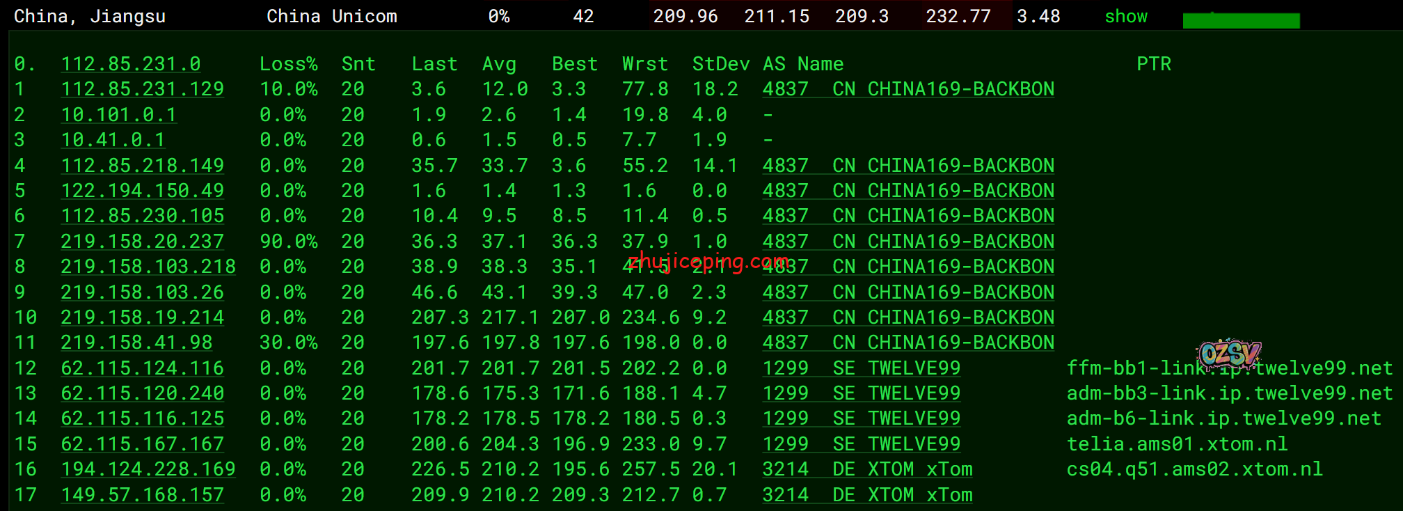
Task: Click the OZSV logo badge
Action: click(1229, 354)
